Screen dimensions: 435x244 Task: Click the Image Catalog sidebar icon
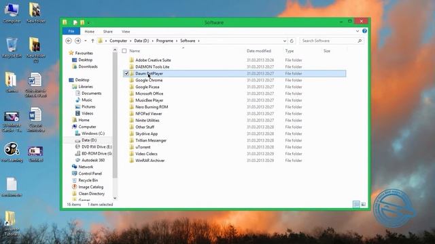tap(74, 187)
